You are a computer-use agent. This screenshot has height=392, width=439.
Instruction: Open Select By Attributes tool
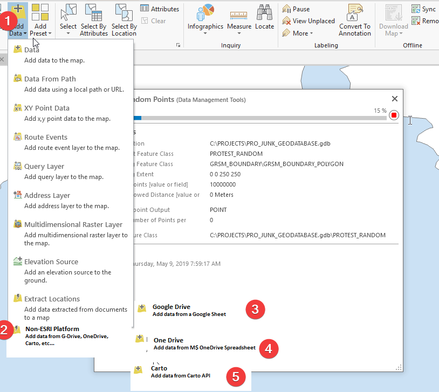point(94,19)
